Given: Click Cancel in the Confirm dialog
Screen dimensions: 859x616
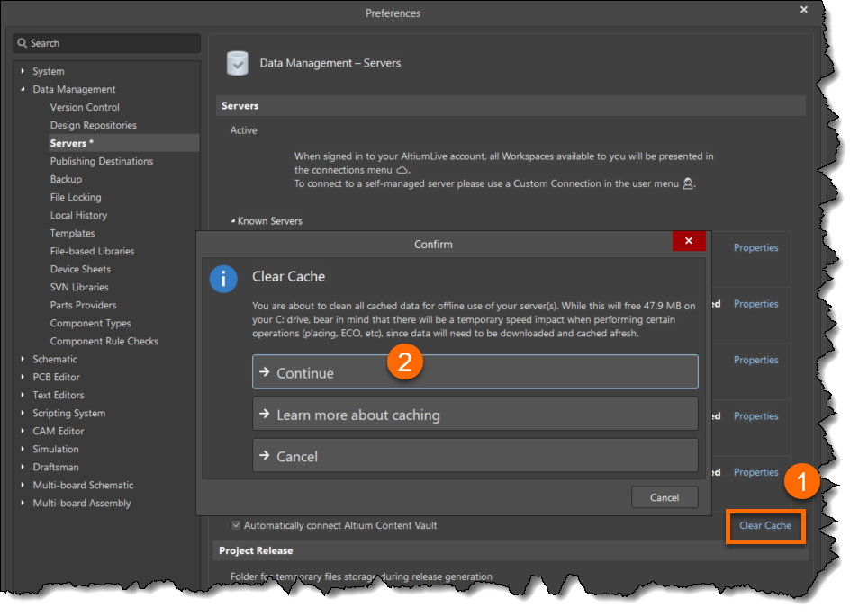Looking at the screenshot, I should (665, 497).
